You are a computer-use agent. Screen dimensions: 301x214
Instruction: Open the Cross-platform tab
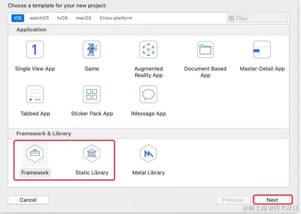116,18
